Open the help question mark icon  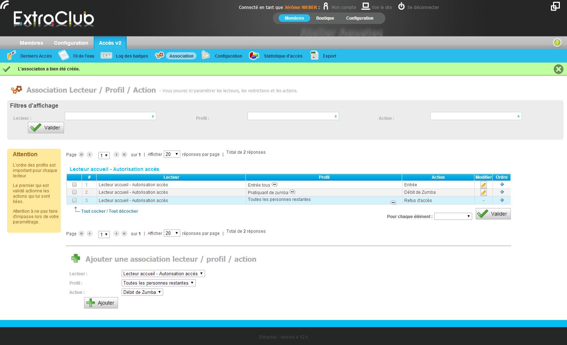point(557,43)
